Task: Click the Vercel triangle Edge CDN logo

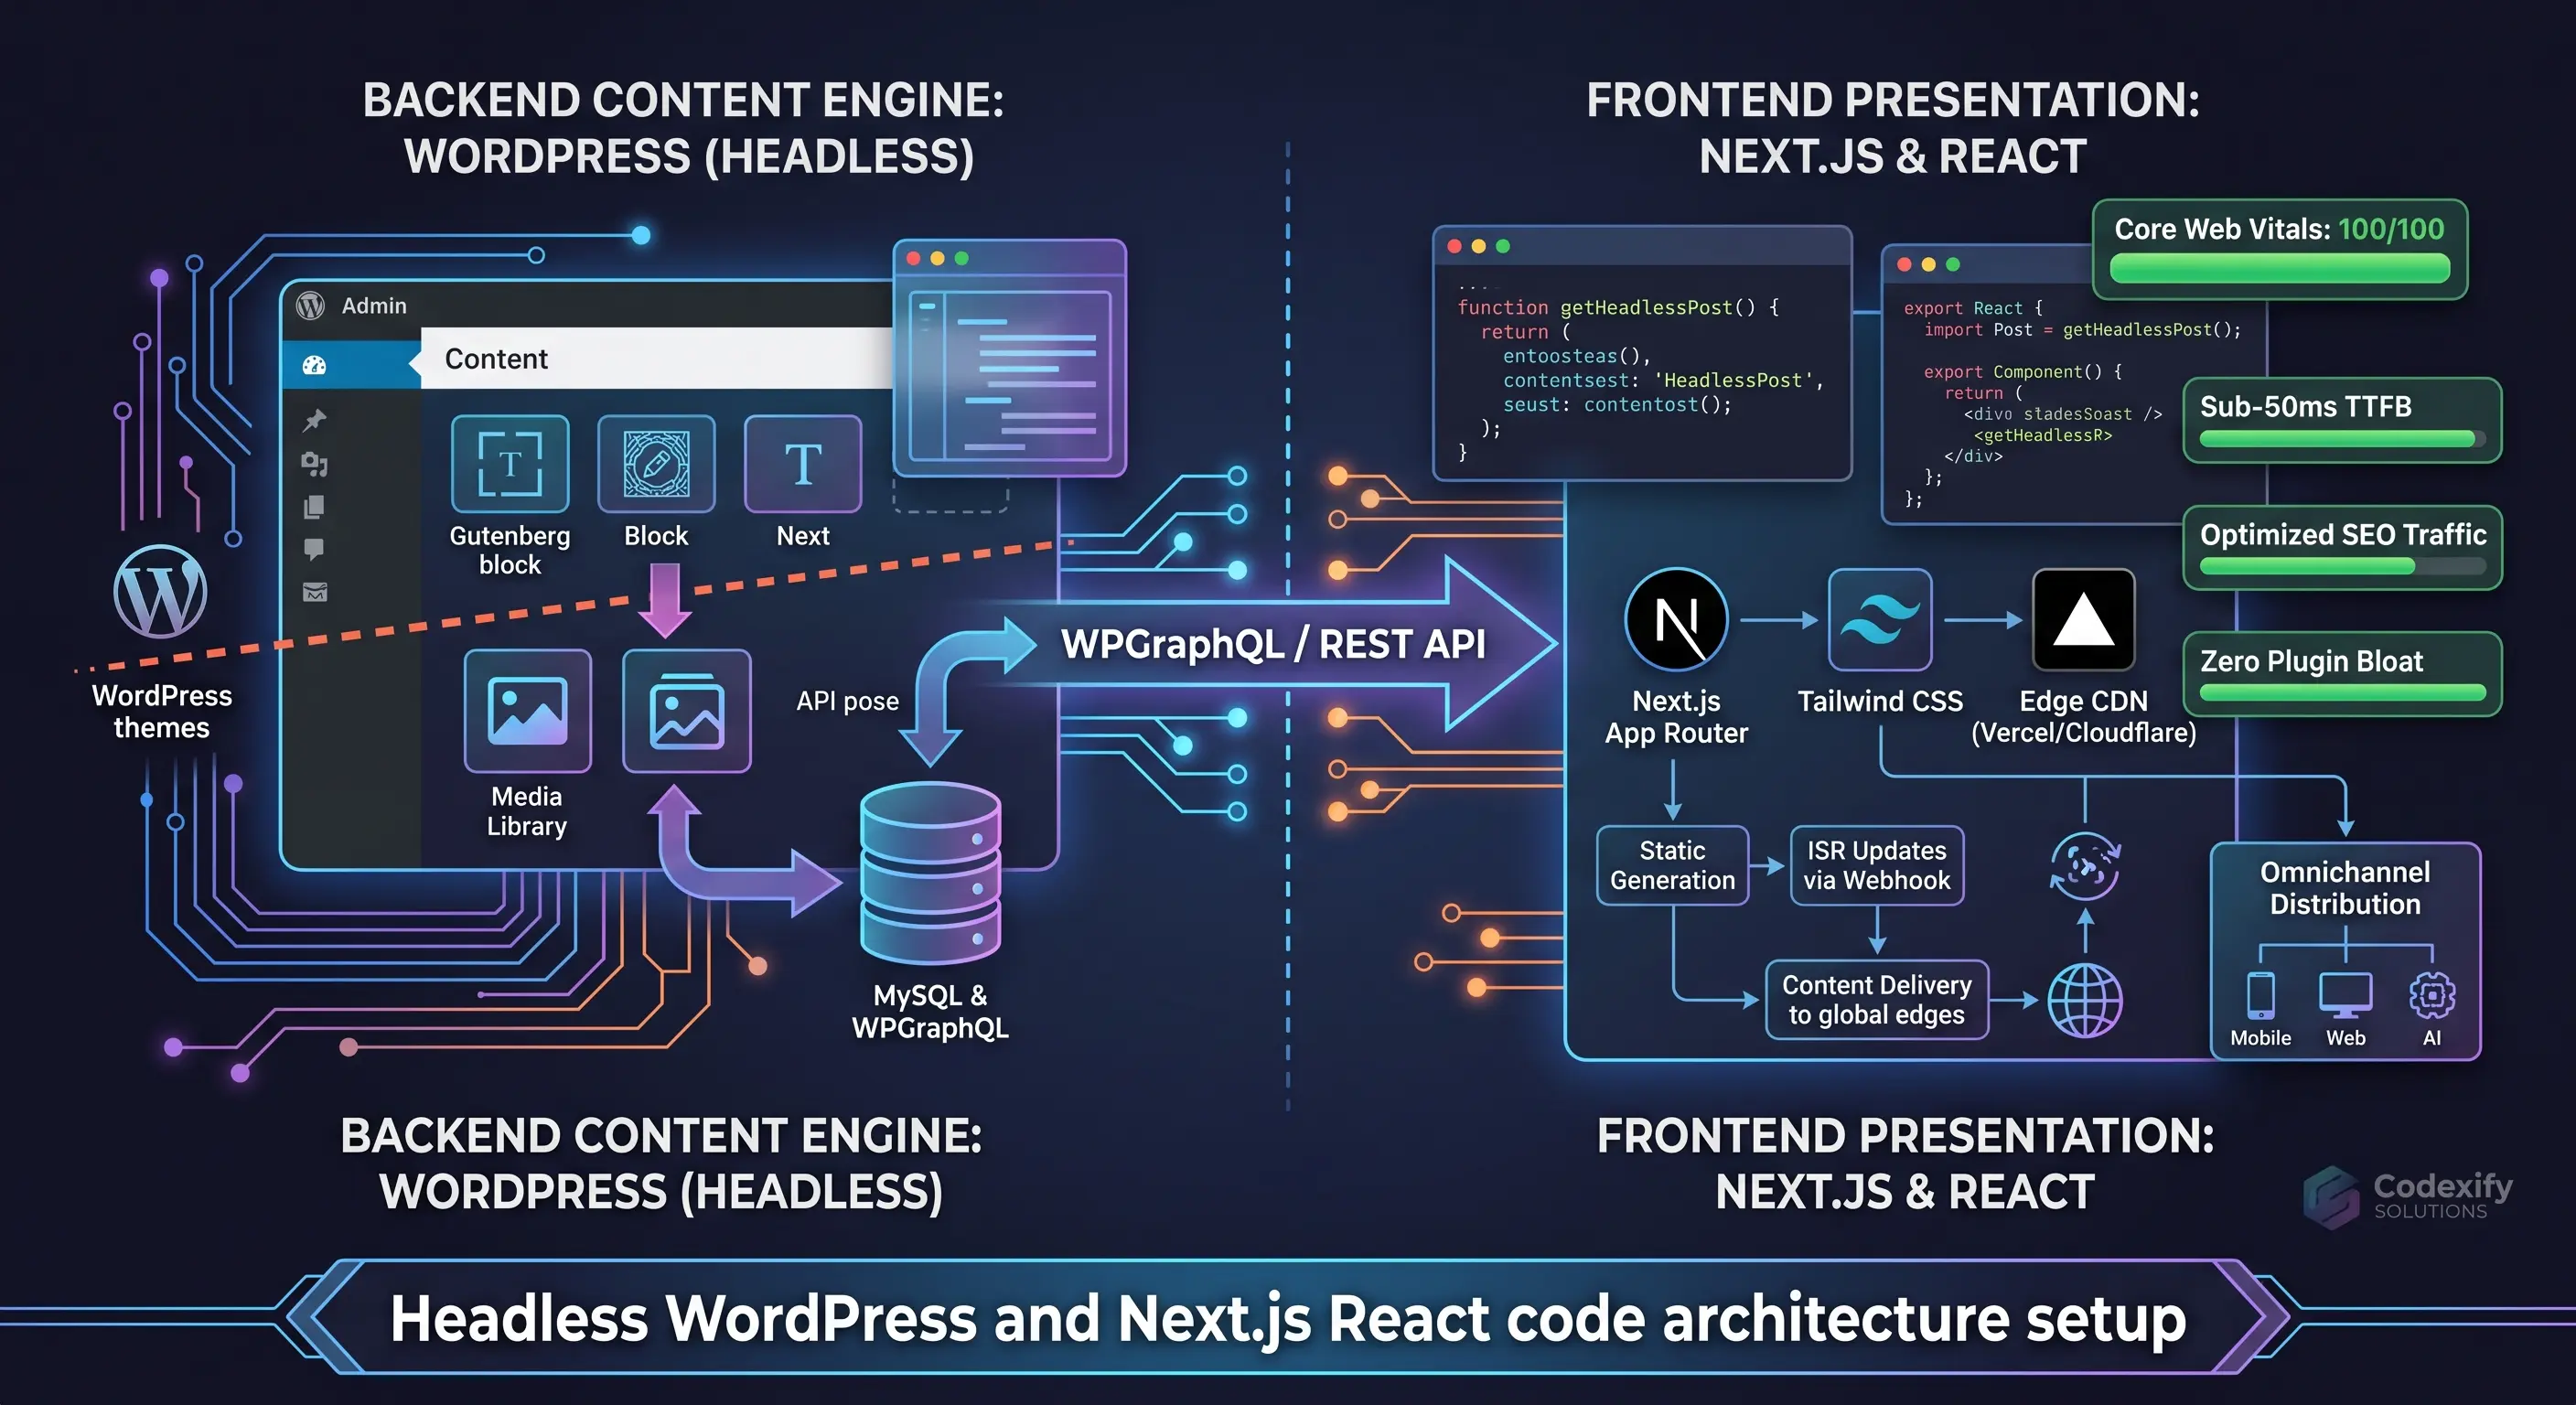Action: click(2084, 620)
